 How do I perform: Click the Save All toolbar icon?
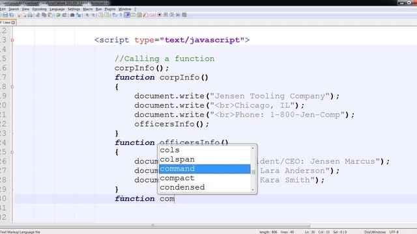coord(12,15)
